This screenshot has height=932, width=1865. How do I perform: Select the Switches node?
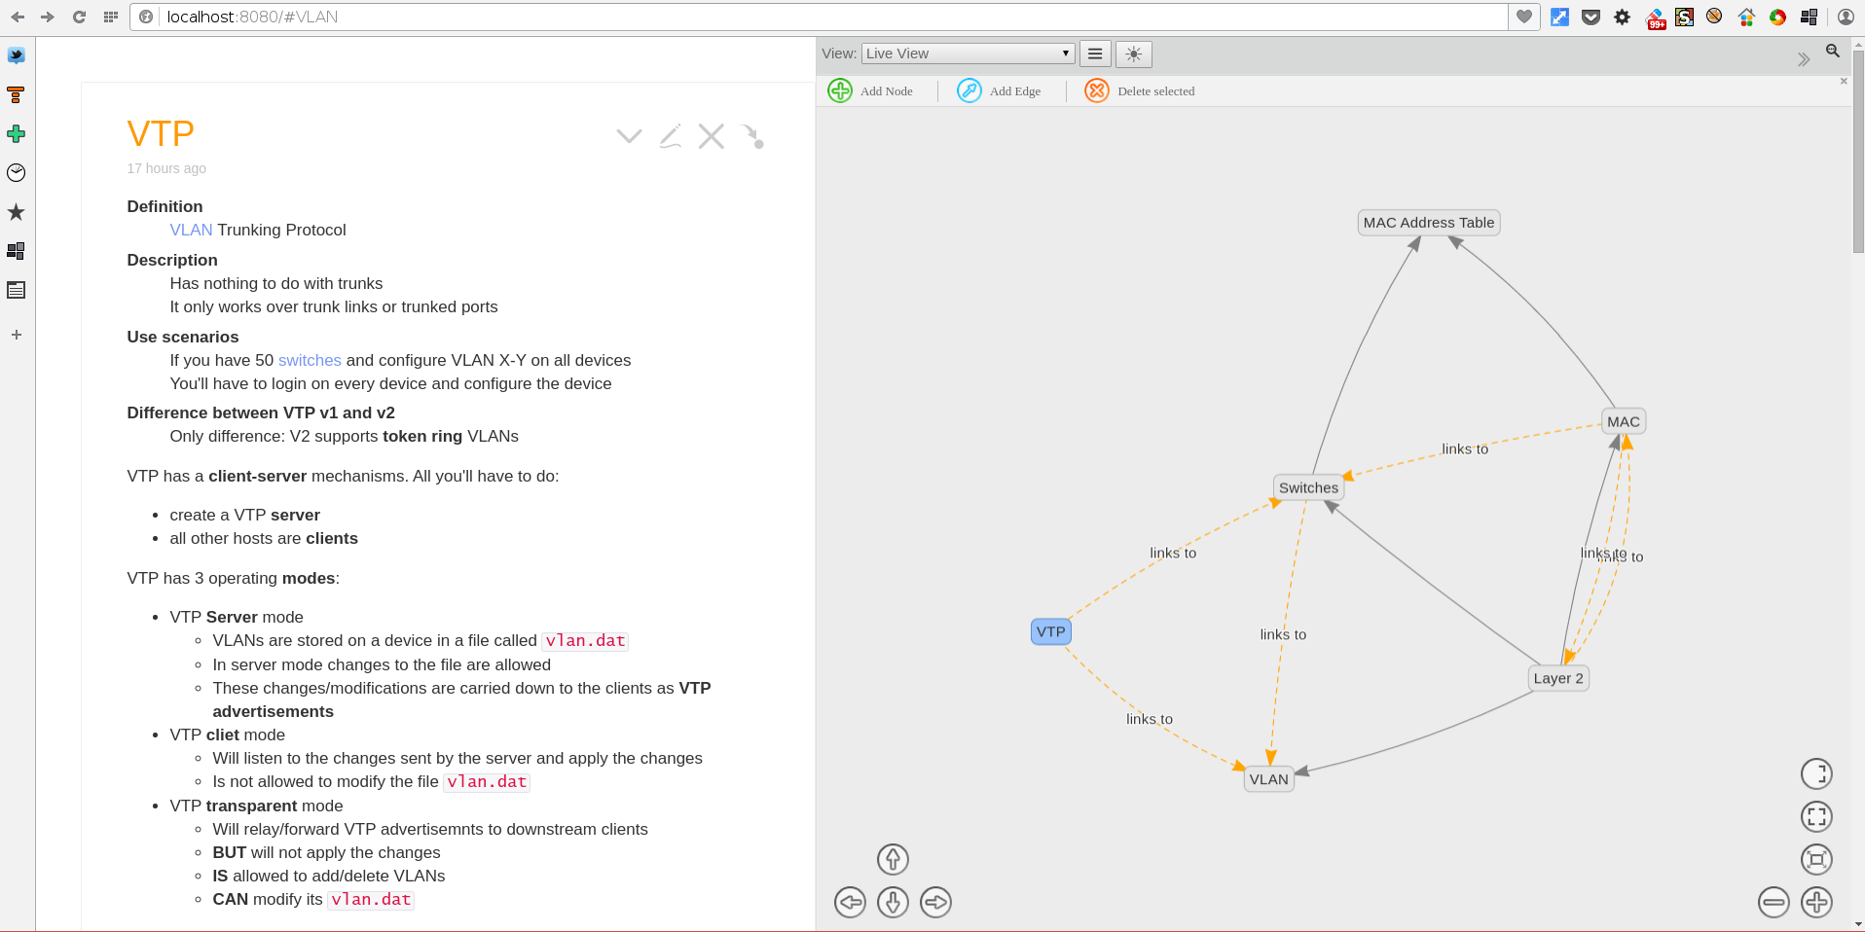coord(1308,487)
